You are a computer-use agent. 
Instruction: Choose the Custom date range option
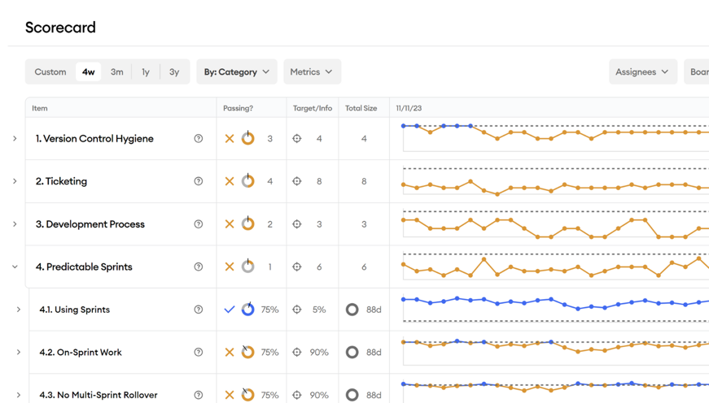[x=50, y=72]
